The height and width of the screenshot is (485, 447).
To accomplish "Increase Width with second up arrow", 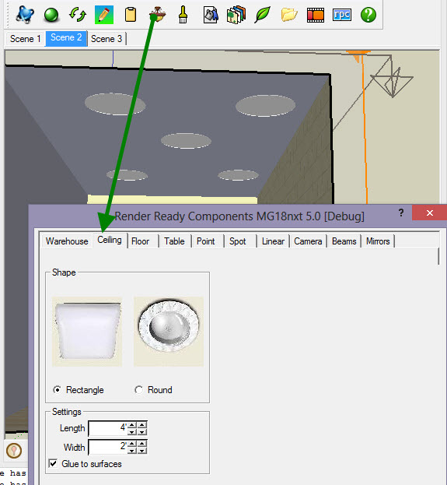I will coord(142,444).
